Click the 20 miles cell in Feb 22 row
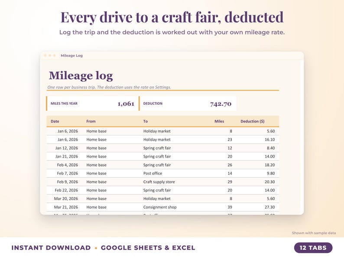Screen dimensions: 344x258 point(230,190)
